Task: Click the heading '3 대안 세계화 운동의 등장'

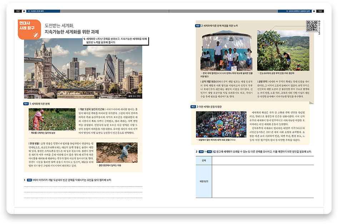Action: [209, 107]
